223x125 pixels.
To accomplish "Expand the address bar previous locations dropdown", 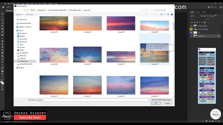I will pos(143,10).
